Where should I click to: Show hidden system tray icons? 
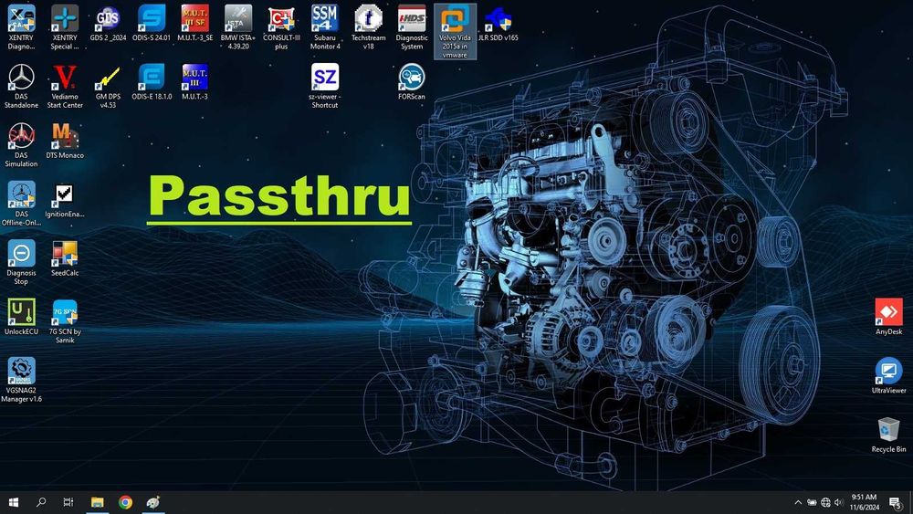pos(798,502)
